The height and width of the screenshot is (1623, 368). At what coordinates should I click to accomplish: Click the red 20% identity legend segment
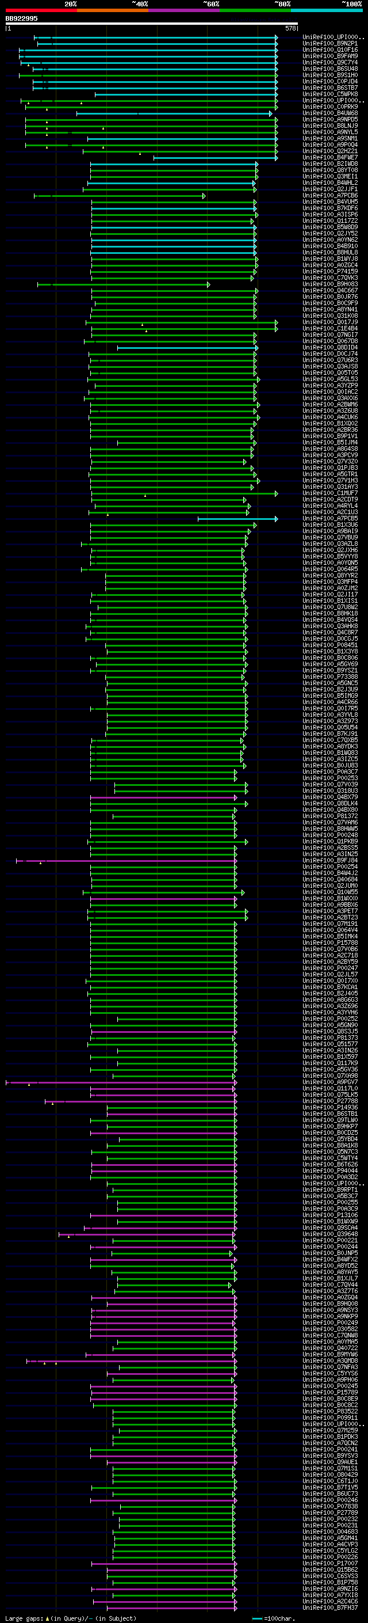tap(41, 11)
